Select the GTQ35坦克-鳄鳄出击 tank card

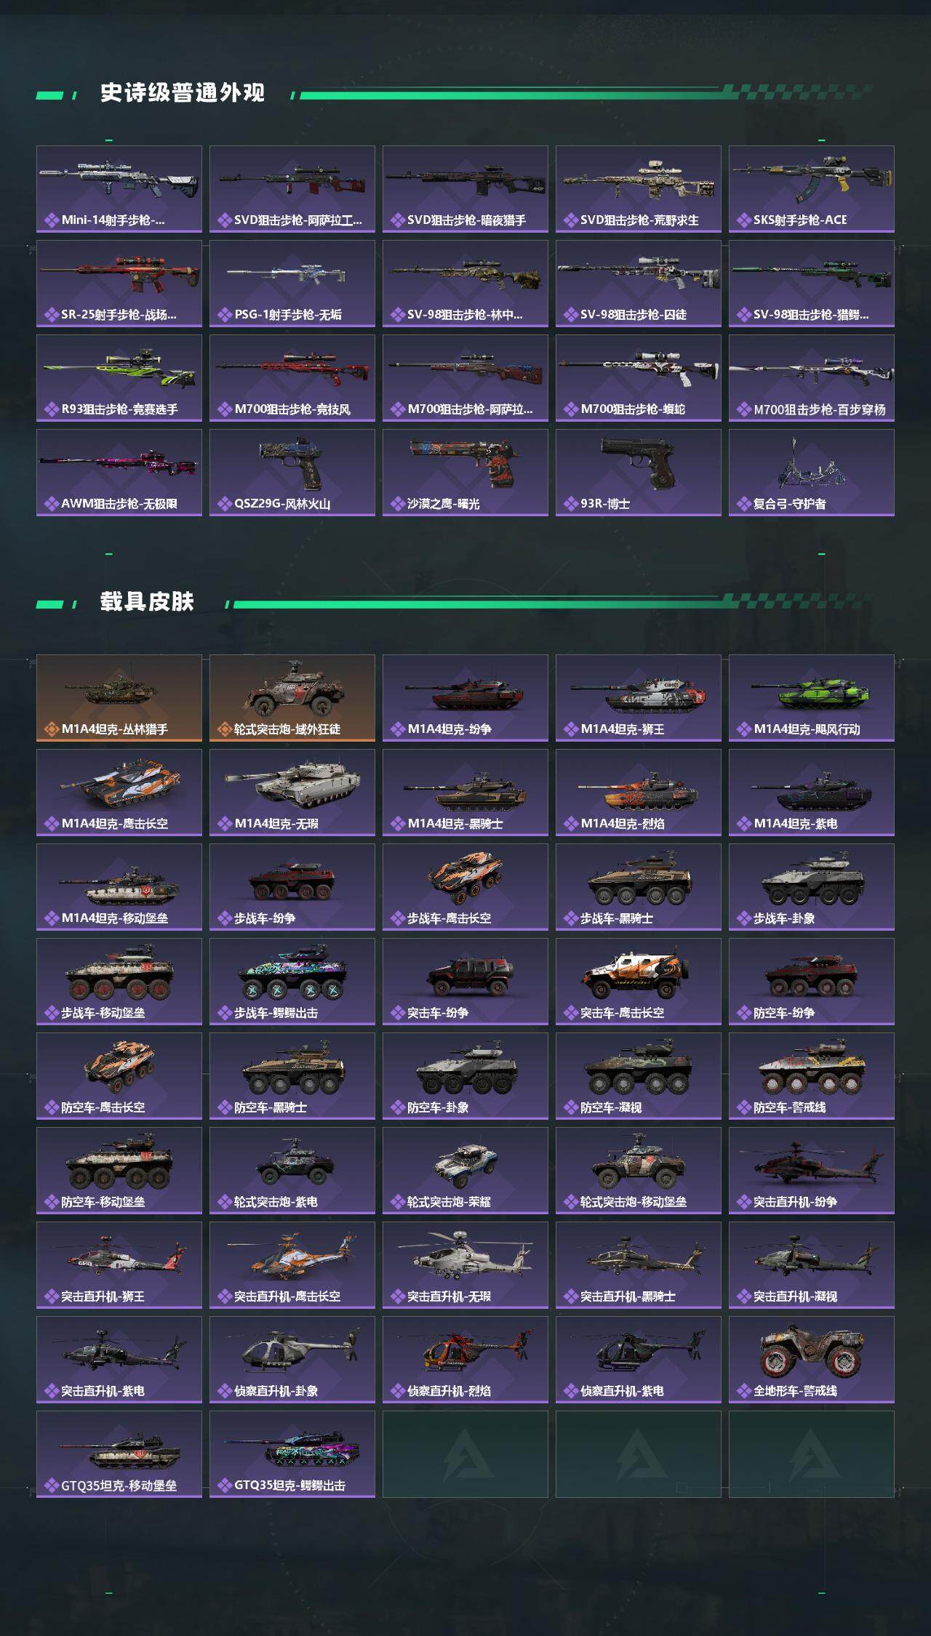click(292, 1454)
